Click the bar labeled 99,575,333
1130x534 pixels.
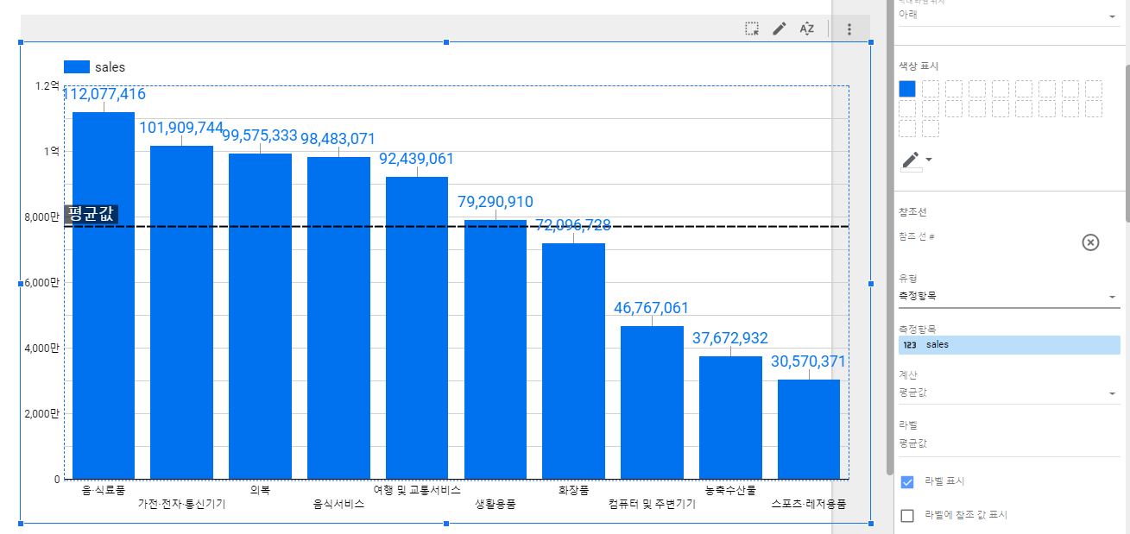[x=260, y=316]
